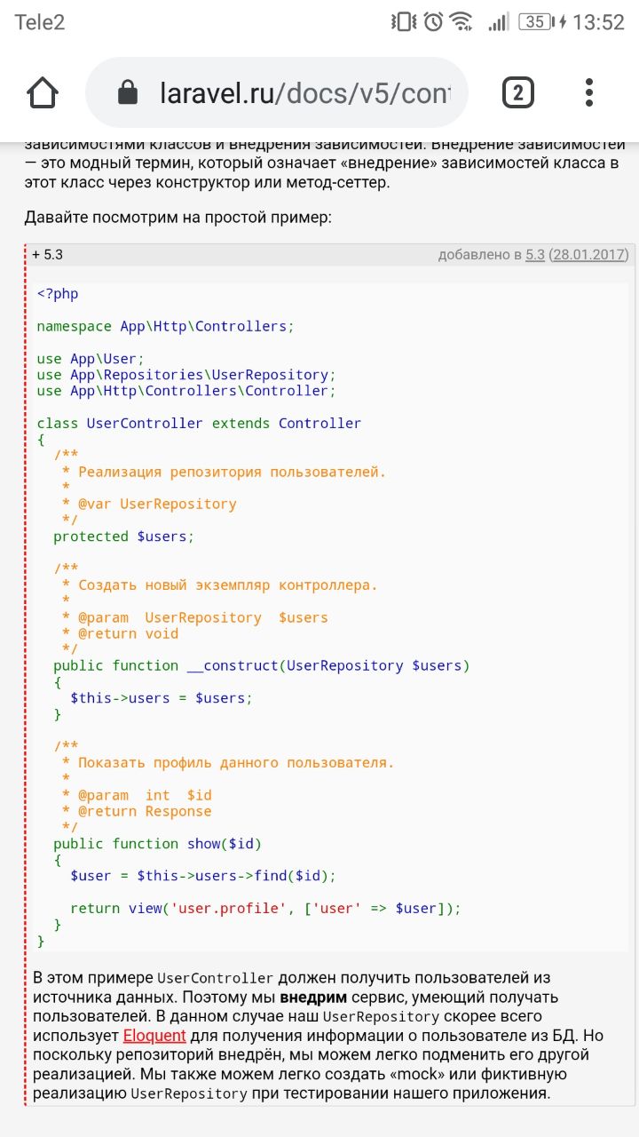Tap comment 'Создать новый экземпляр контроллера.'

(x=228, y=585)
